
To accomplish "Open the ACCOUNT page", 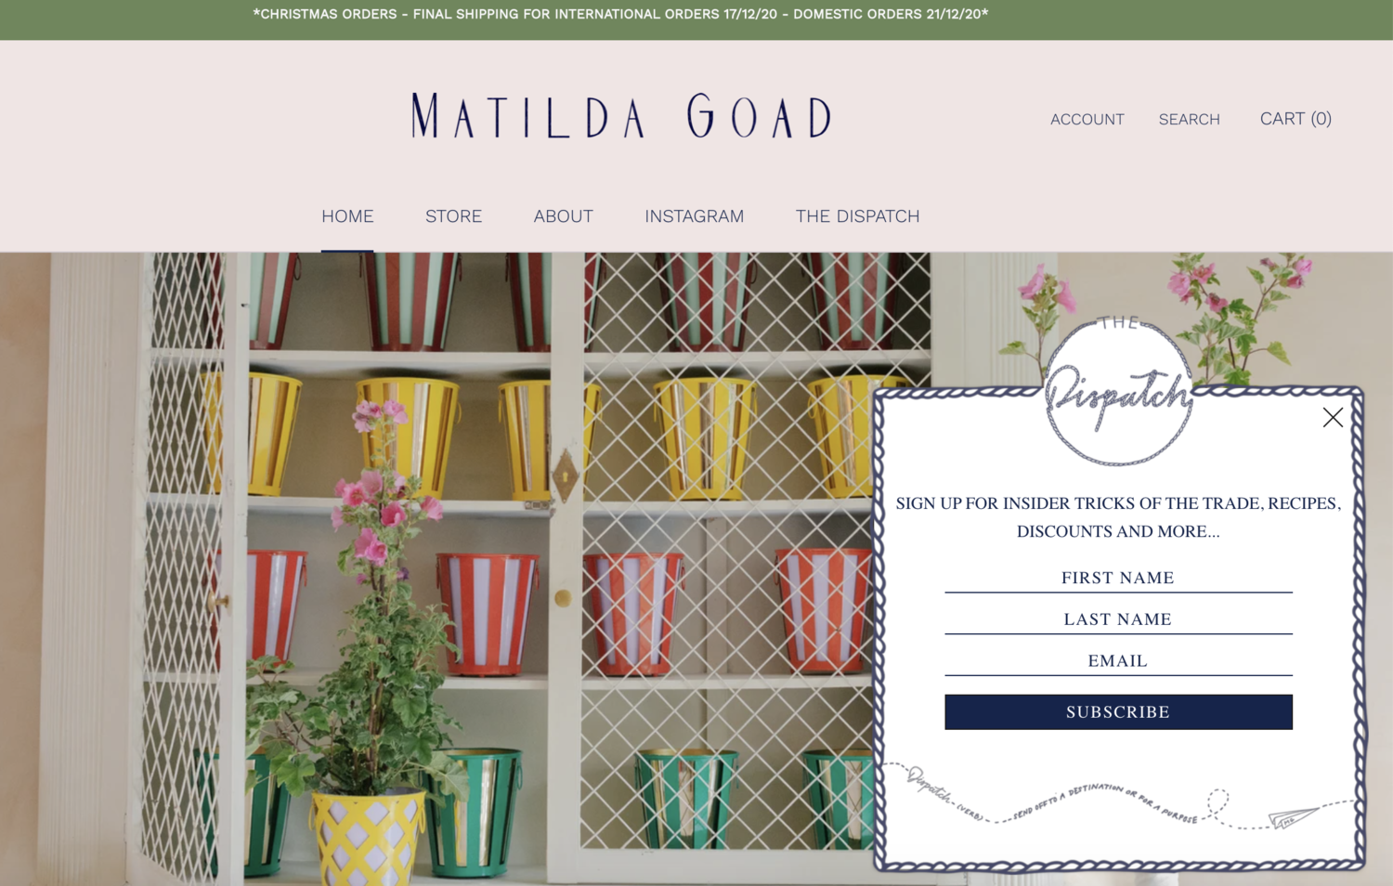I will point(1087,119).
